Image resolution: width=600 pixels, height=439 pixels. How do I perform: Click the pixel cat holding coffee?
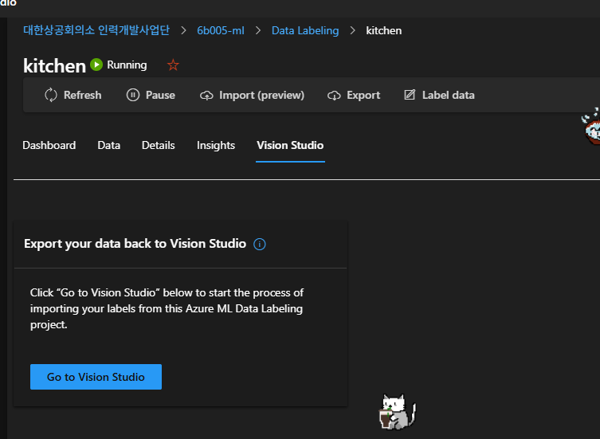[x=398, y=412]
